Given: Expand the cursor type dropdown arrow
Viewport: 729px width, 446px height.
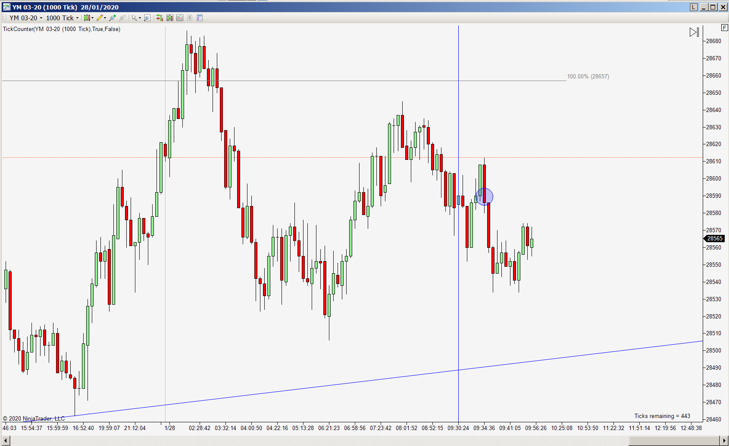Looking at the screenshot, I should [140, 18].
